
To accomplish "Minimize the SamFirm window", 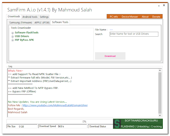I will pyautogui.click(x=159, y=5).
